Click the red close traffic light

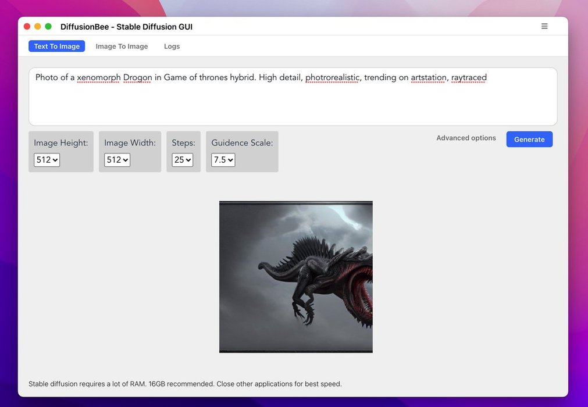(x=26, y=26)
